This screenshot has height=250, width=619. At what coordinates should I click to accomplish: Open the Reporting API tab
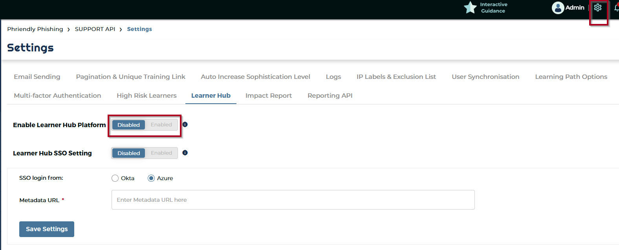330,96
